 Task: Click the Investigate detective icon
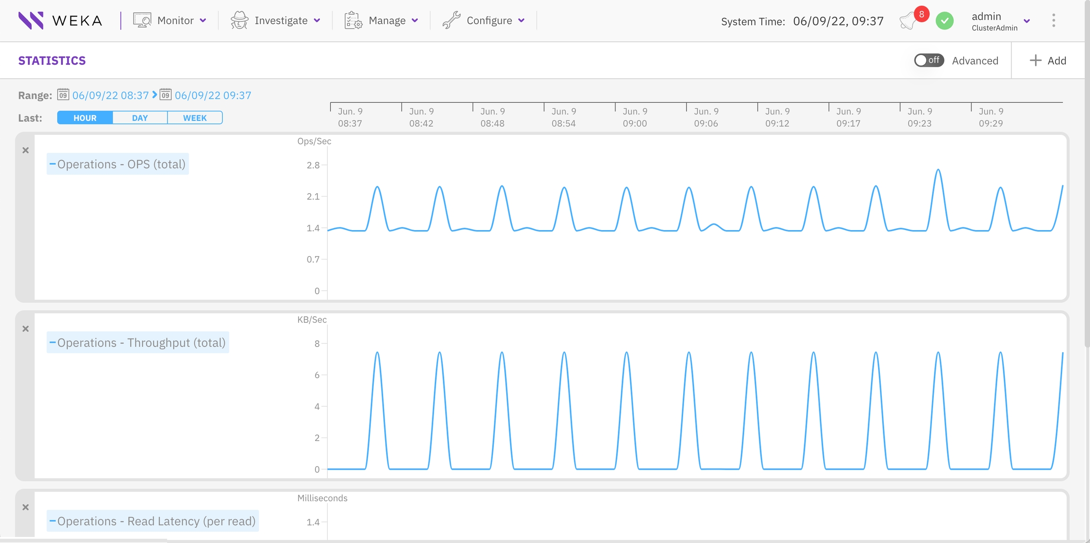(x=239, y=20)
